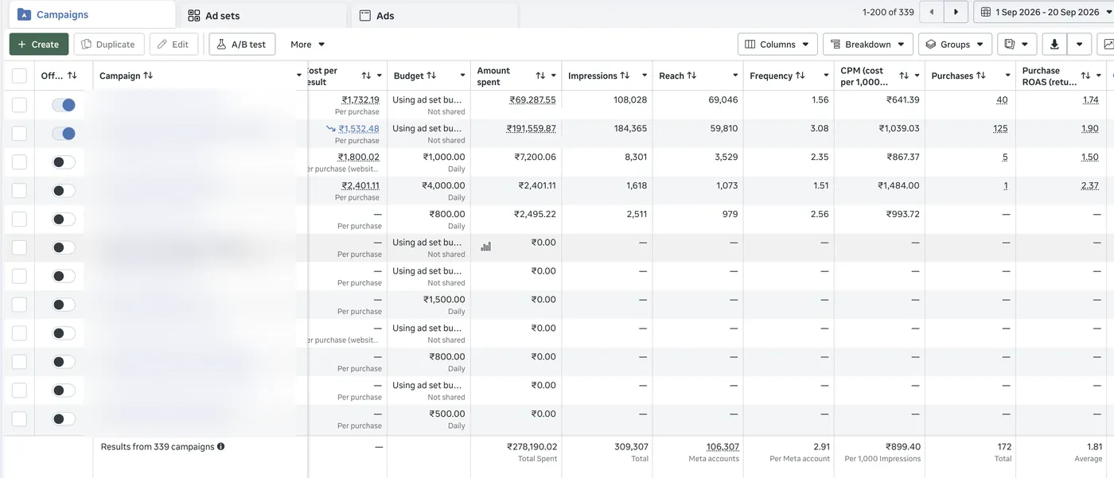
Task: Sort by the Reach column
Action: coord(691,76)
